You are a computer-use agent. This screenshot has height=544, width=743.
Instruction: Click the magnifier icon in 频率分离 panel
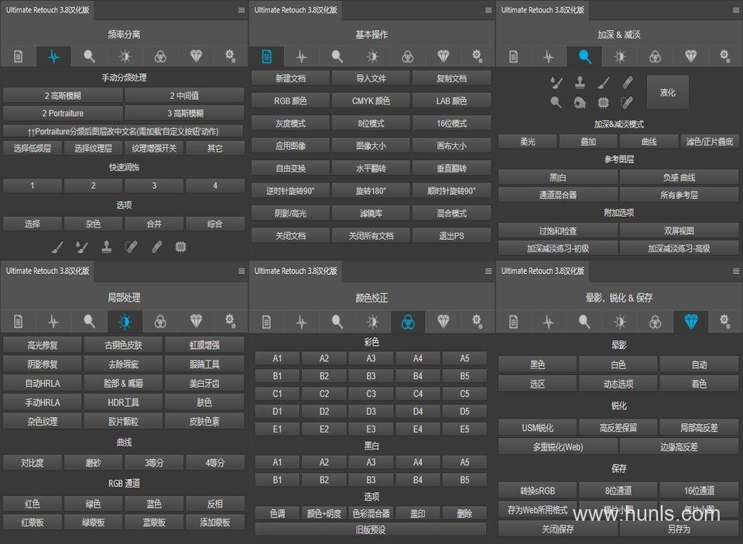coord(89,56)
